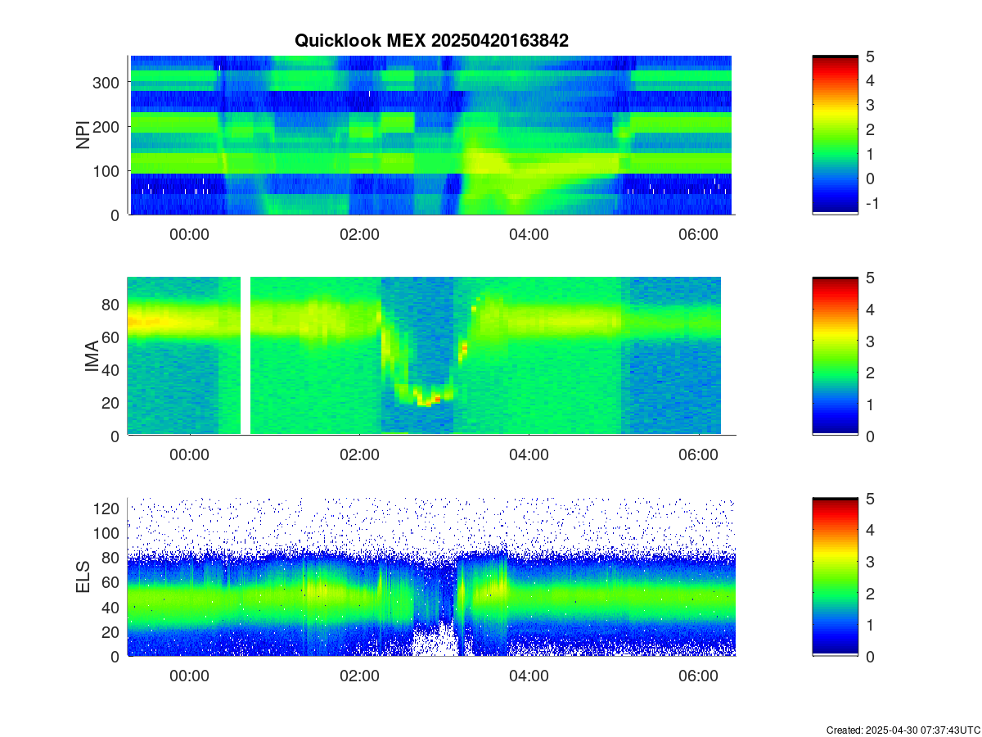Select the IMA y-axis label
The height and width of the screenshot is (737, 982).
click(x=91, y=357)
